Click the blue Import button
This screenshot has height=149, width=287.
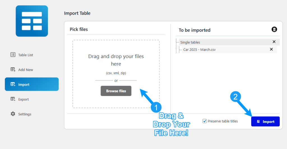point(265,122)
